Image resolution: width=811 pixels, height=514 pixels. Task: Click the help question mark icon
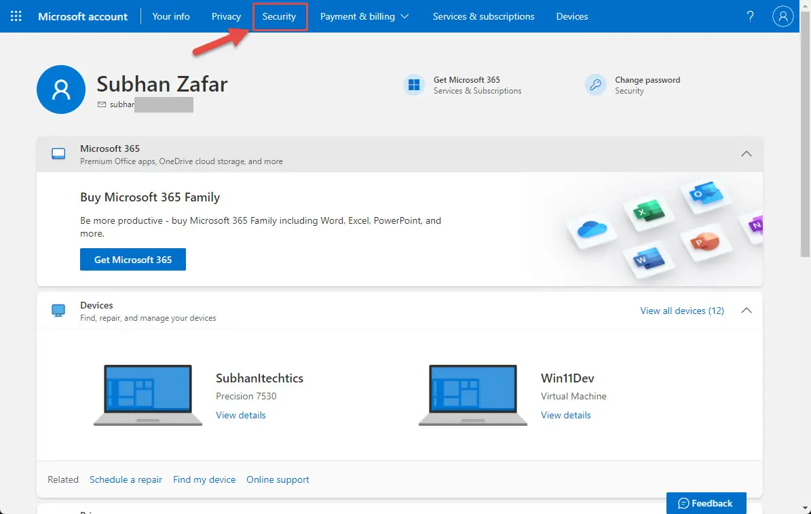pos(750,16)
